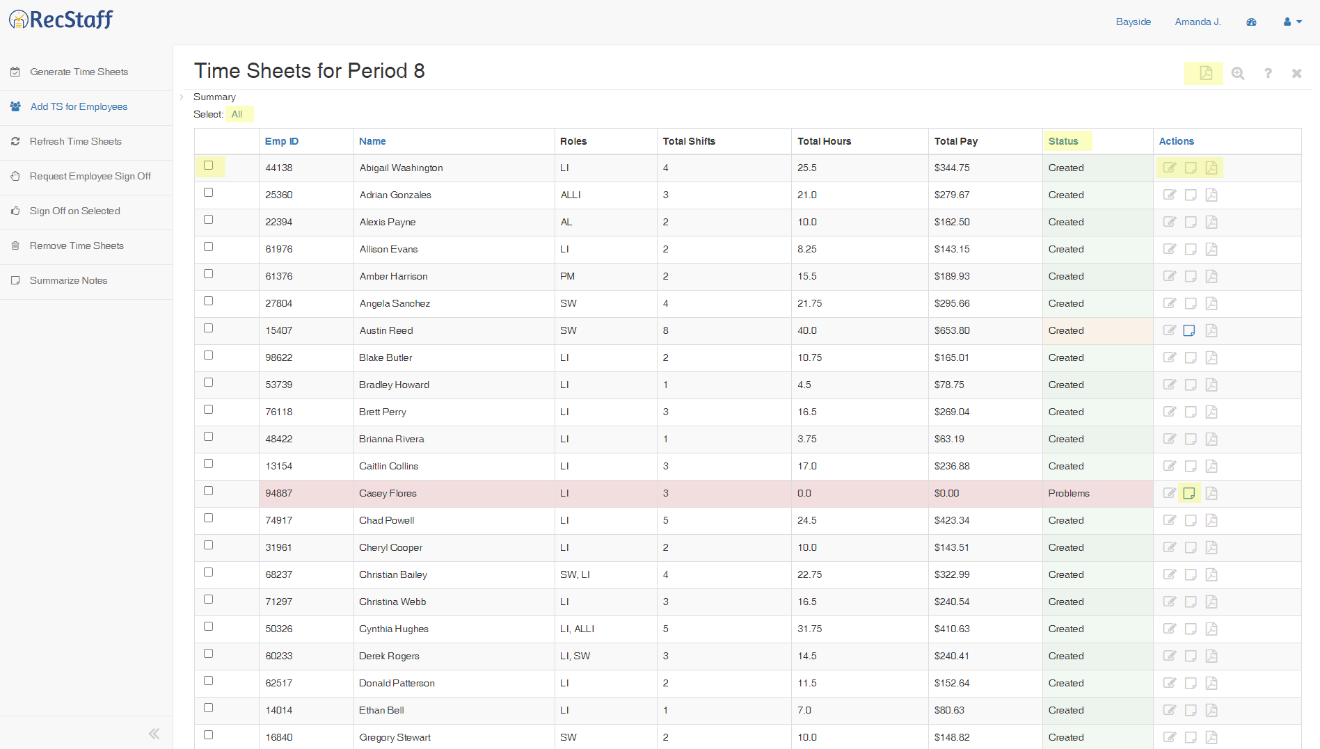
Task: Click the Actions column header
Action: [x=1176, y=141]
